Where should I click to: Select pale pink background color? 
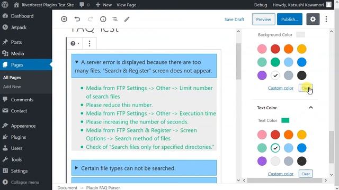(x=262, y=49)
